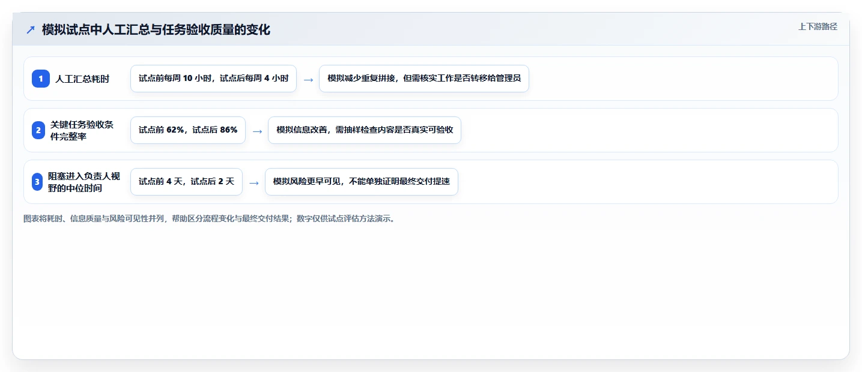Click the number 3 step badge
The height and width of the screenshot is (372, 862).
coord(37,182)
